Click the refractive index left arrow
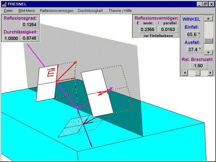The width and height of the screenshot is (216, 162). click(x=185, y=73)
